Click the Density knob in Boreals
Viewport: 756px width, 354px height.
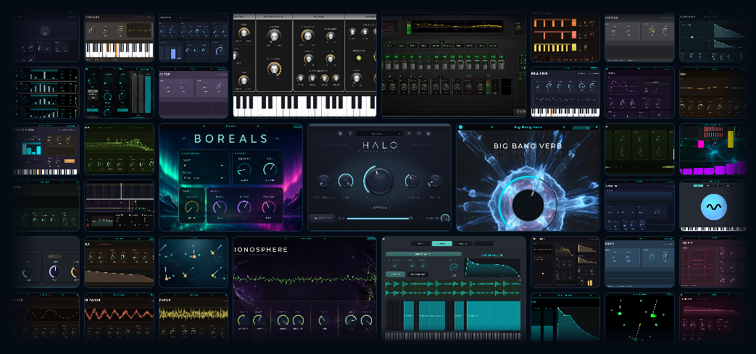[244, 169]
